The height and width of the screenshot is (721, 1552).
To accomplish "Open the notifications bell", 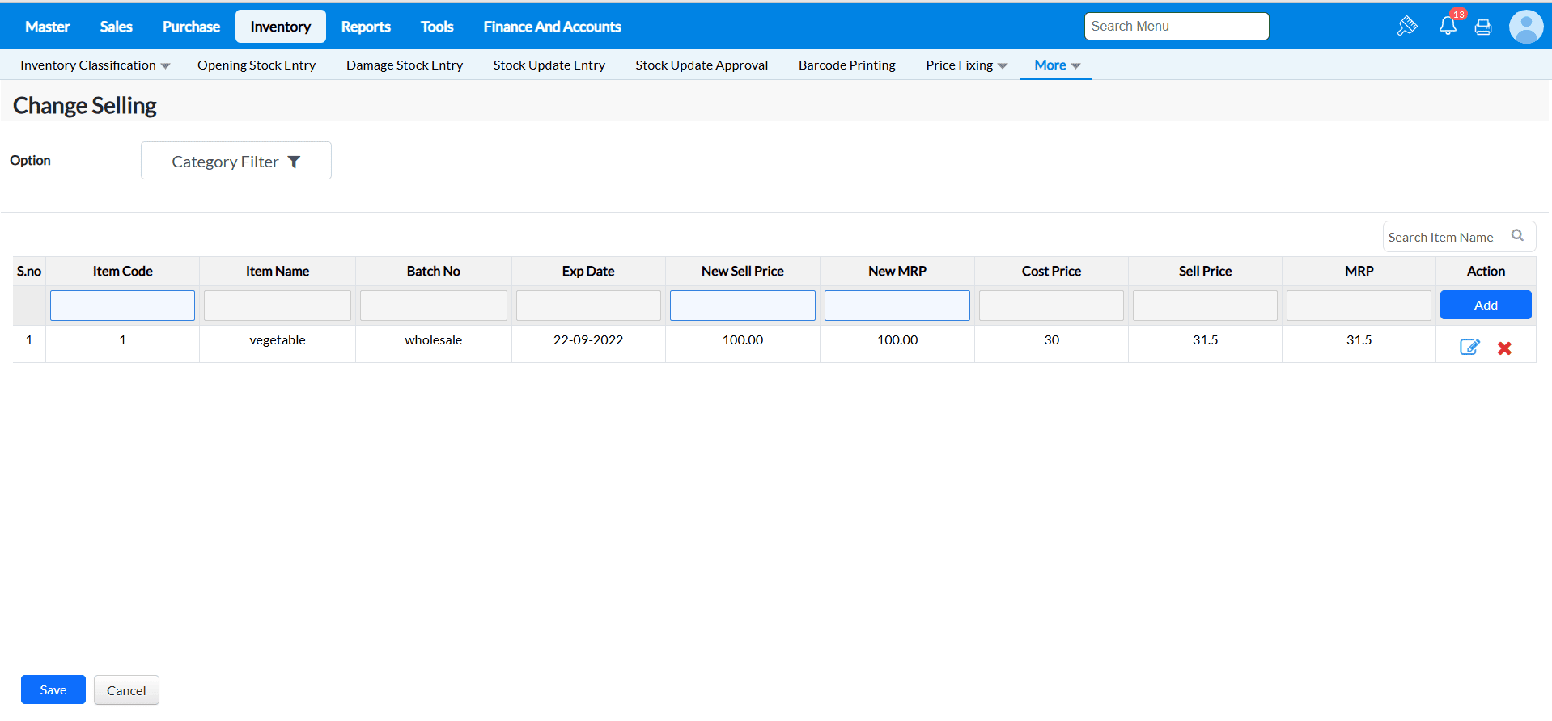I will (1448, 26).
